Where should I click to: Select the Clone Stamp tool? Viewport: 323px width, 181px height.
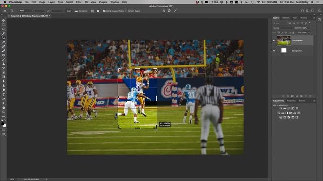pyautogui.click(x=4, y=64)
